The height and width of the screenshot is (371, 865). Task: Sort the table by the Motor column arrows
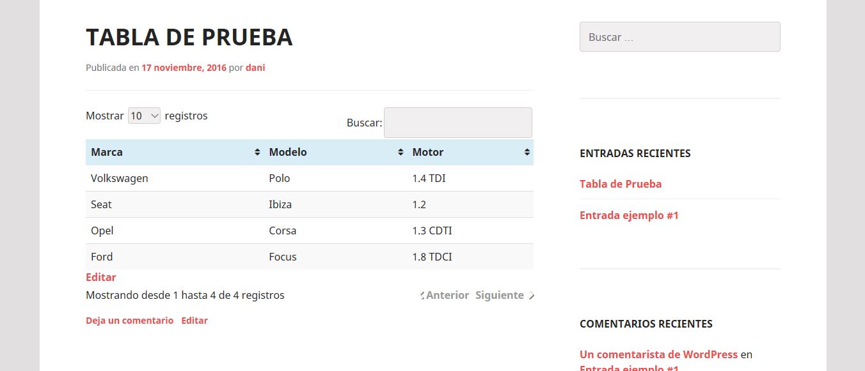[x=527, y=152]
